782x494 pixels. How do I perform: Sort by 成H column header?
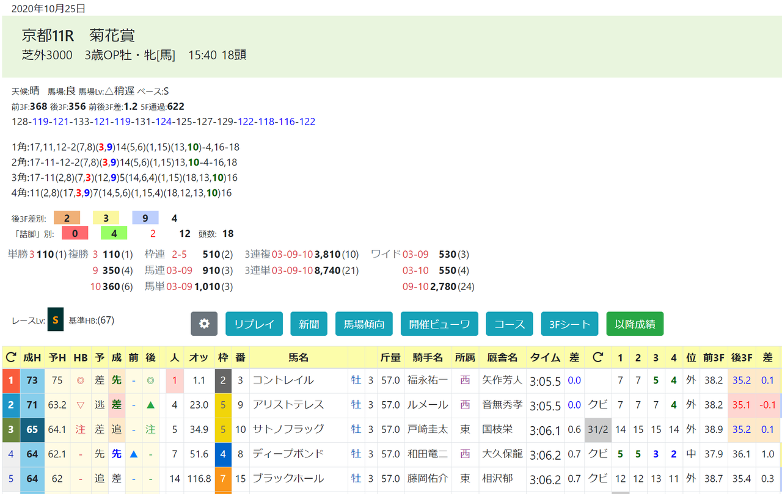pos(32,357)
